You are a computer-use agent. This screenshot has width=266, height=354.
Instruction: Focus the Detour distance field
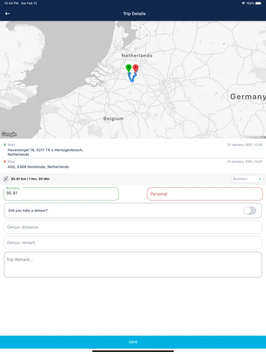133,227
